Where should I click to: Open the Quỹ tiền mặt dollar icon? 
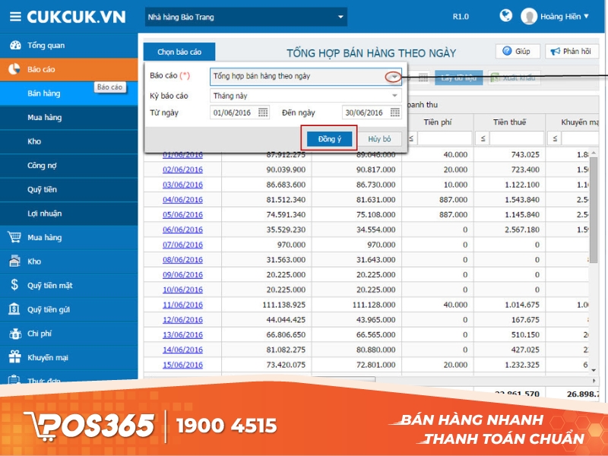pyautogui.click(x=14, y=285)
